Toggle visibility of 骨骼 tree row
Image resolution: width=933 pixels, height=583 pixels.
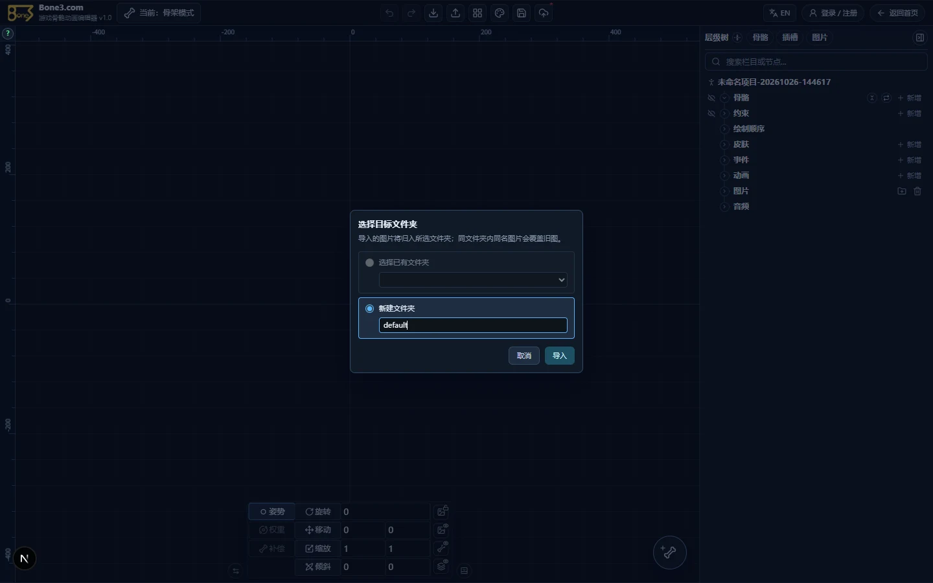711,98
